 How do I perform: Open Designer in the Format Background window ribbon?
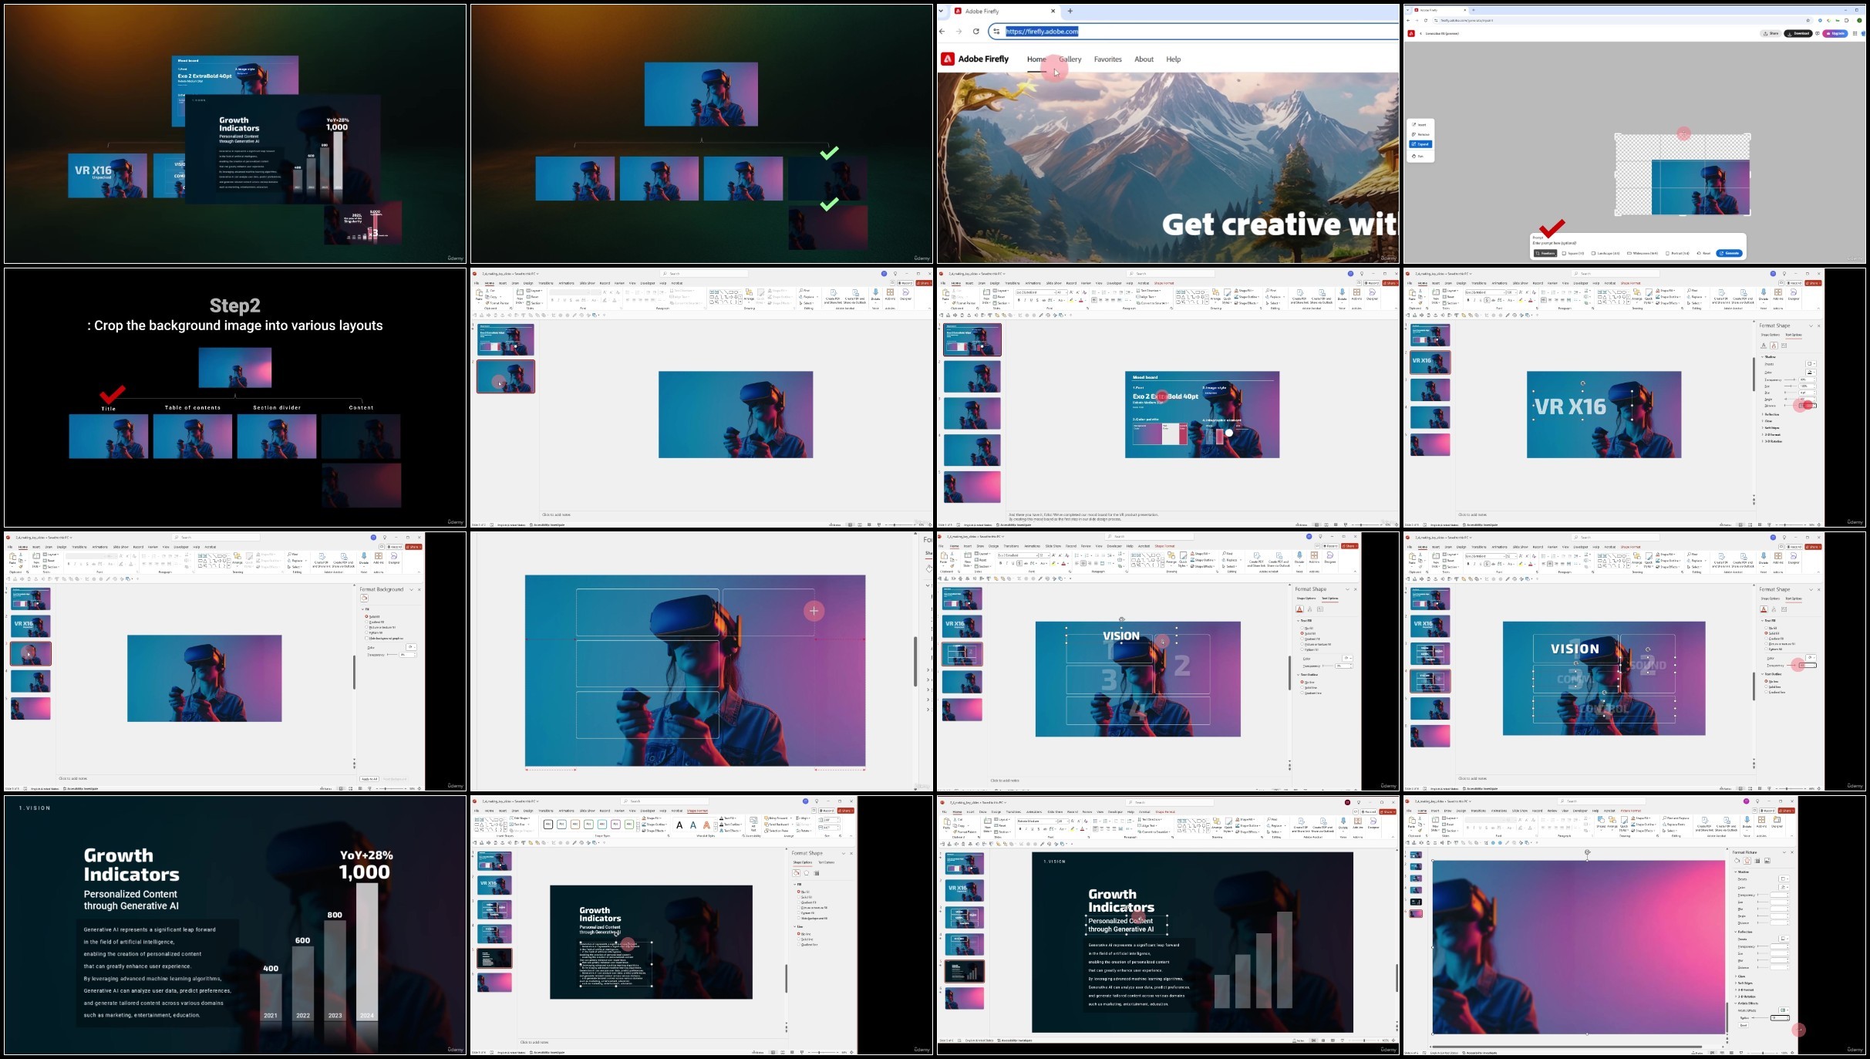click(x=394, y=559)
